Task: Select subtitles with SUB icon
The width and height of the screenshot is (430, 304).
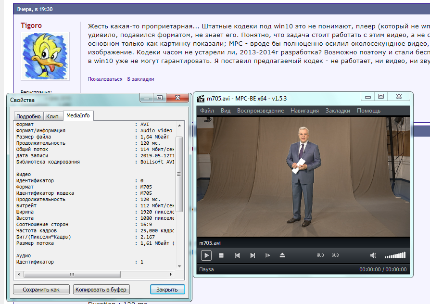Action: coord(335,255)
